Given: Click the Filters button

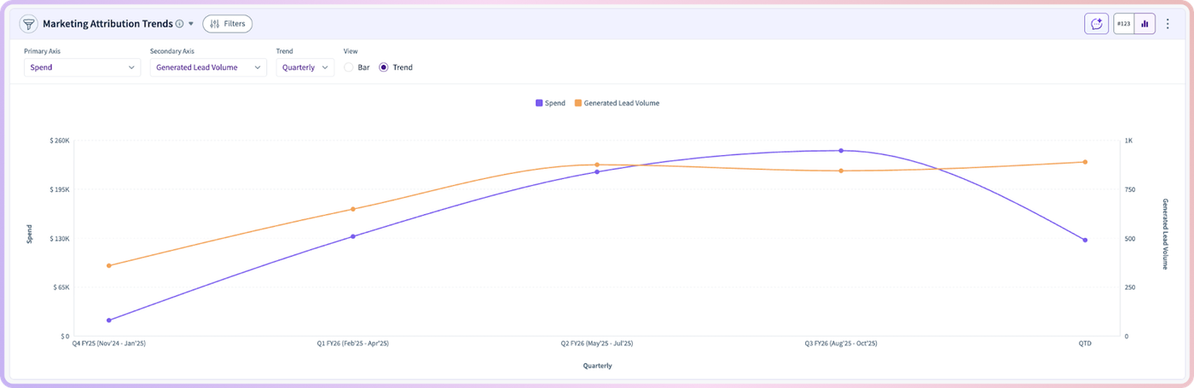Looking at the screenshot, I should 227,24.
